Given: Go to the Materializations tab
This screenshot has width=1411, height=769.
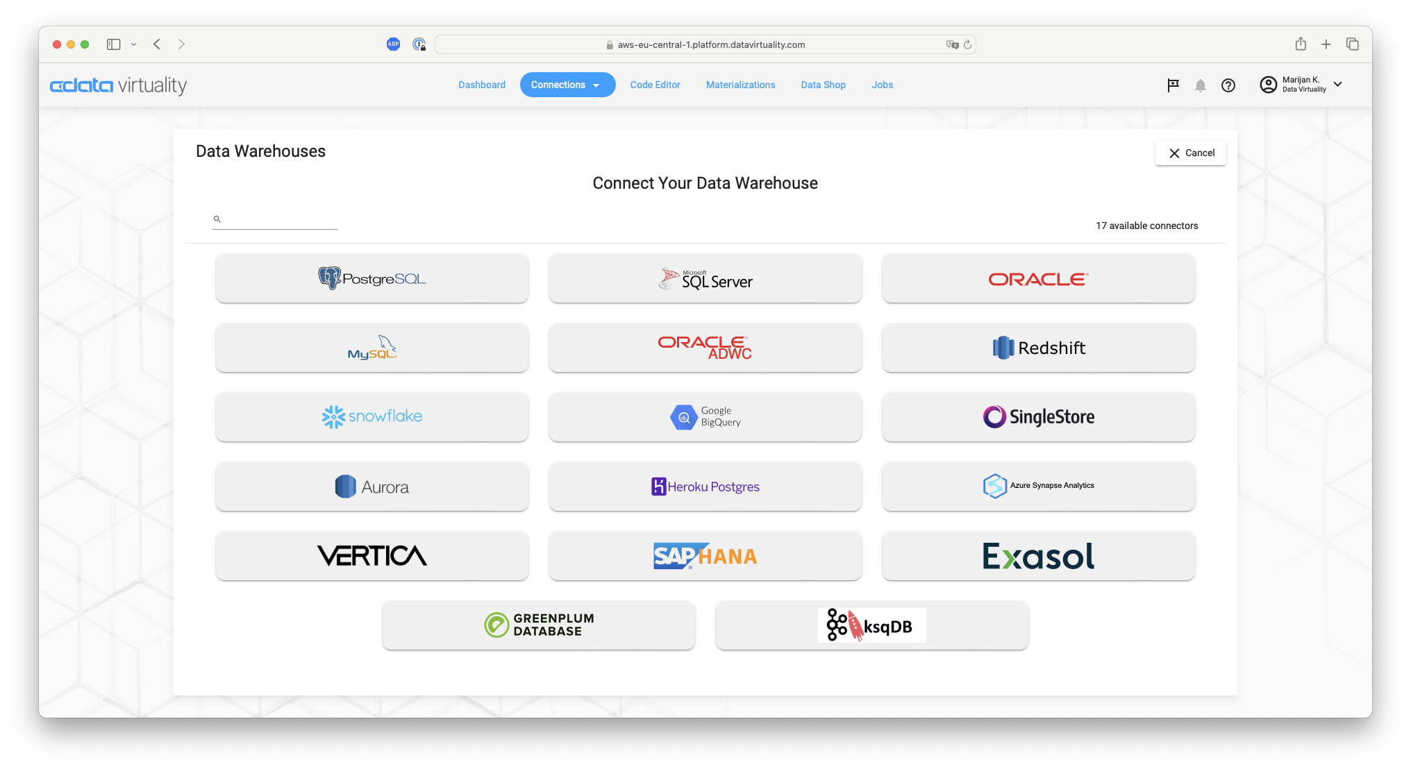Looking at the screenshot, I should pyautogui.click(x=740, y=85).
